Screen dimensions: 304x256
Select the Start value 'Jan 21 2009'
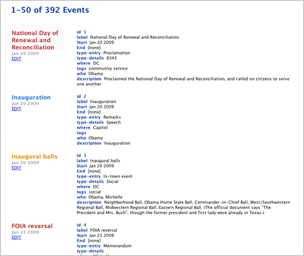pyautogui.click(x=102, y=235)
